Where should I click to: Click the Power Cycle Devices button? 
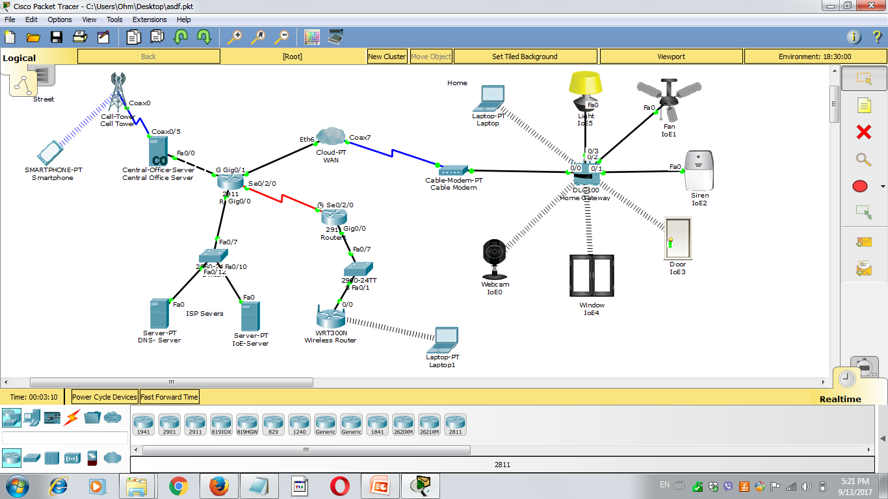click(103, 396)
